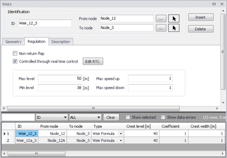The height and width of the screenshot is (158, 227).
Task: Edit the Max level value field
Action: click(x=60, y=78)
